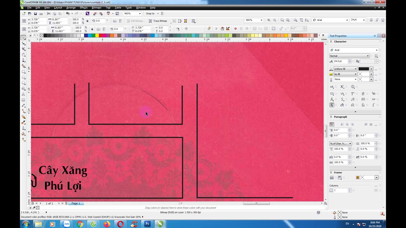
Task: Click the Page 1 tab
Action: (75, 203)
